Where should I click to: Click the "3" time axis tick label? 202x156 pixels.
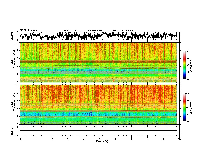[68, 139]
